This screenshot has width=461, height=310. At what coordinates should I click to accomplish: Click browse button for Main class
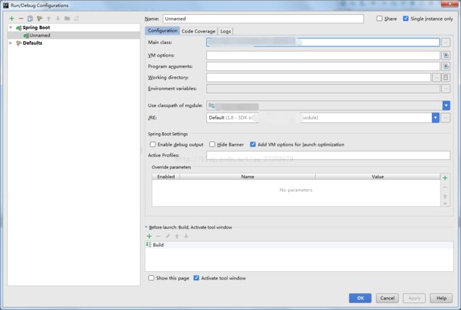tap(445, 42)
